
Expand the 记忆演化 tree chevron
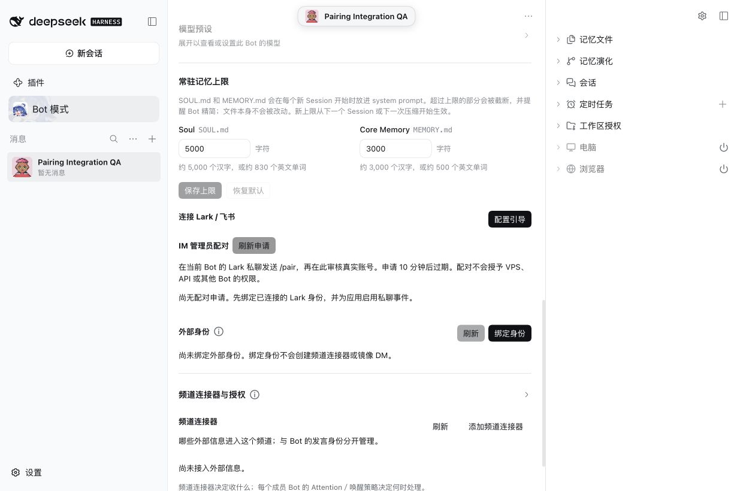point(558,61)
